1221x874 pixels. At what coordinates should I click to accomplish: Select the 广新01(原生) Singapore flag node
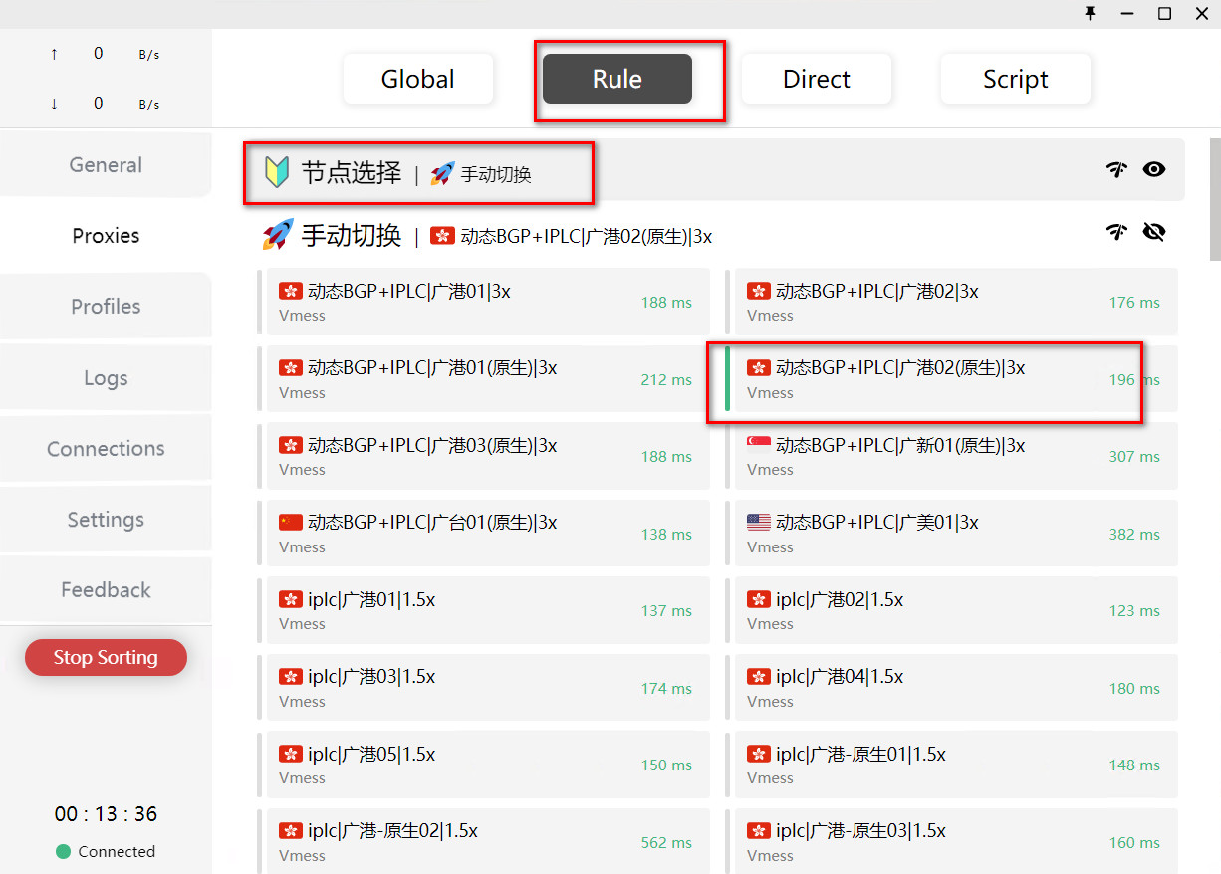coord(950,456)
